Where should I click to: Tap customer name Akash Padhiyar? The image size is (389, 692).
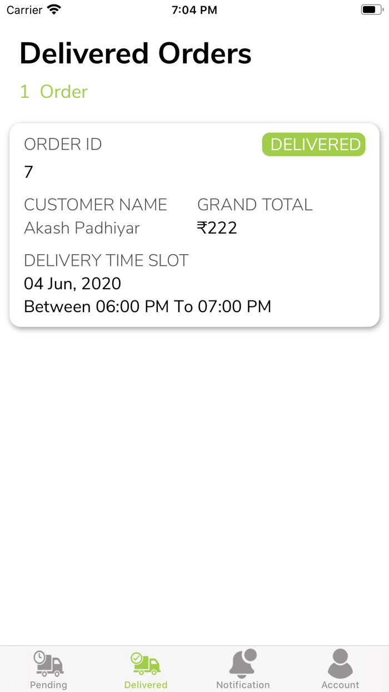pos(81,228)
